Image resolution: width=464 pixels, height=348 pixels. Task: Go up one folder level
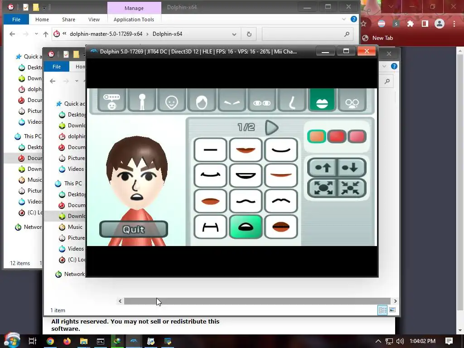coord(46,34)
